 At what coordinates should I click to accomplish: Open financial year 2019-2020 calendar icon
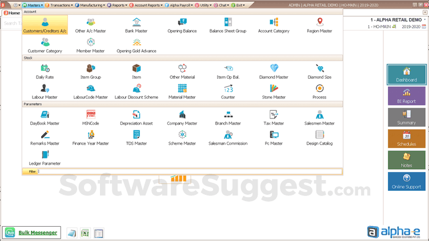(x=424, y=26)
